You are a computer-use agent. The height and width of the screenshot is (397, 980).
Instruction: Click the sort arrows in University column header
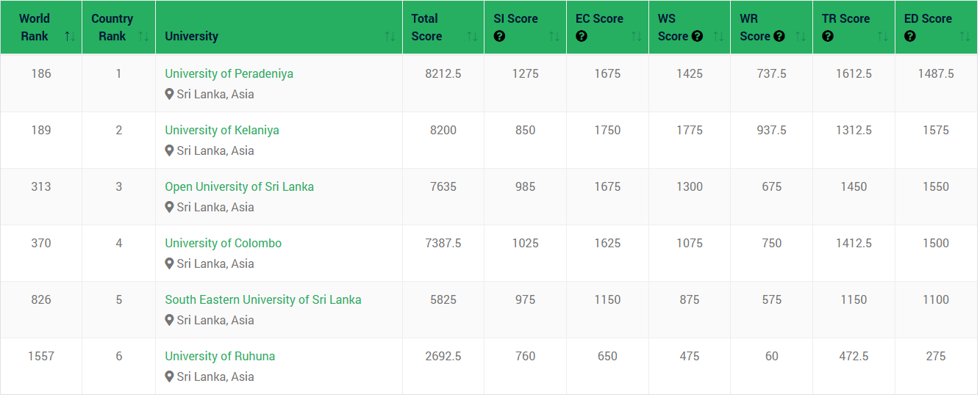point(390,36)
